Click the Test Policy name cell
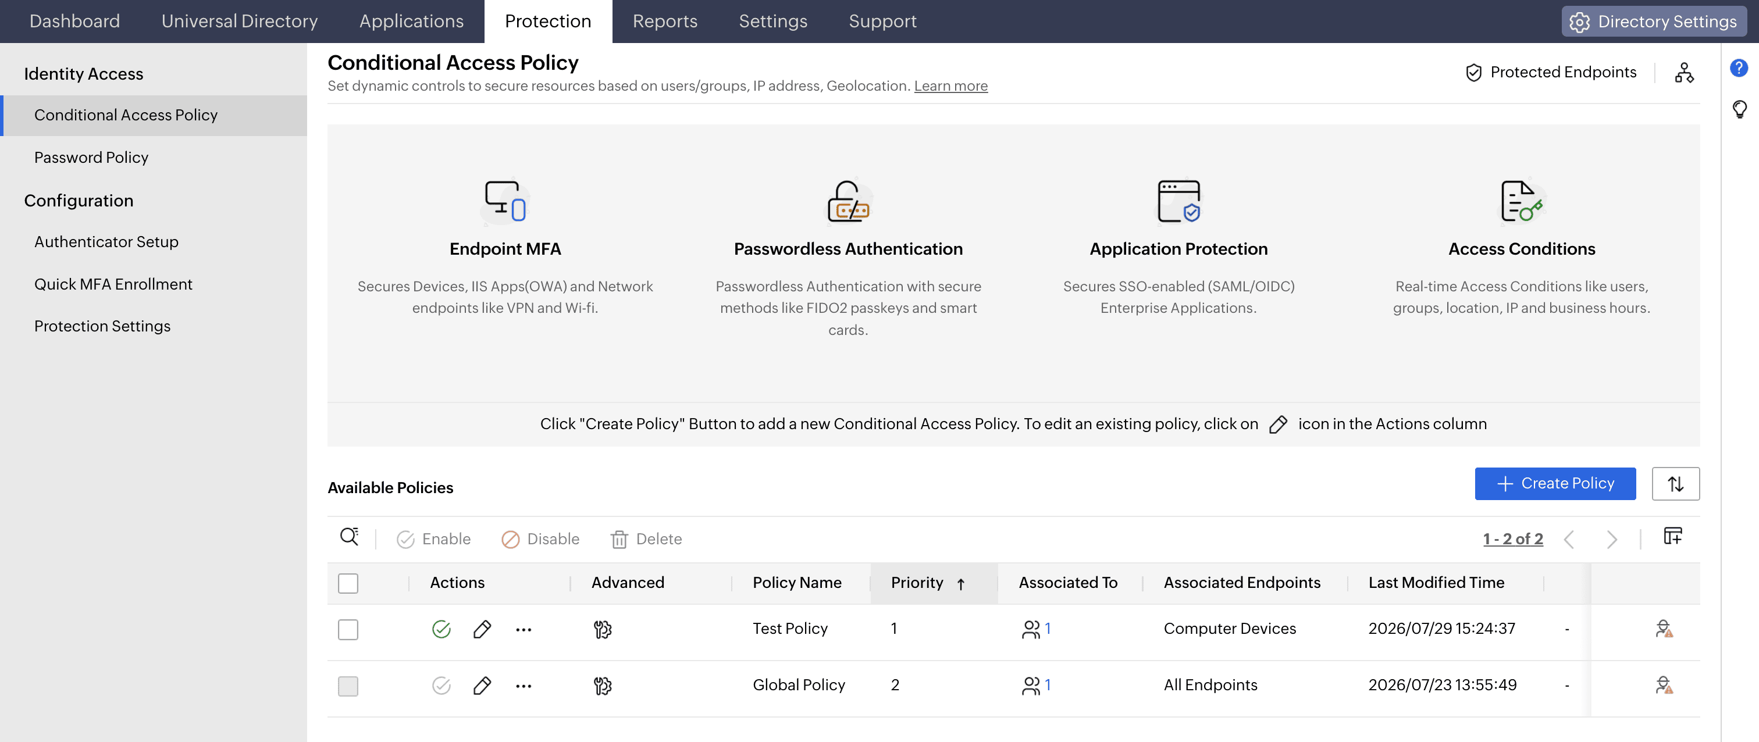 point(790,629)
